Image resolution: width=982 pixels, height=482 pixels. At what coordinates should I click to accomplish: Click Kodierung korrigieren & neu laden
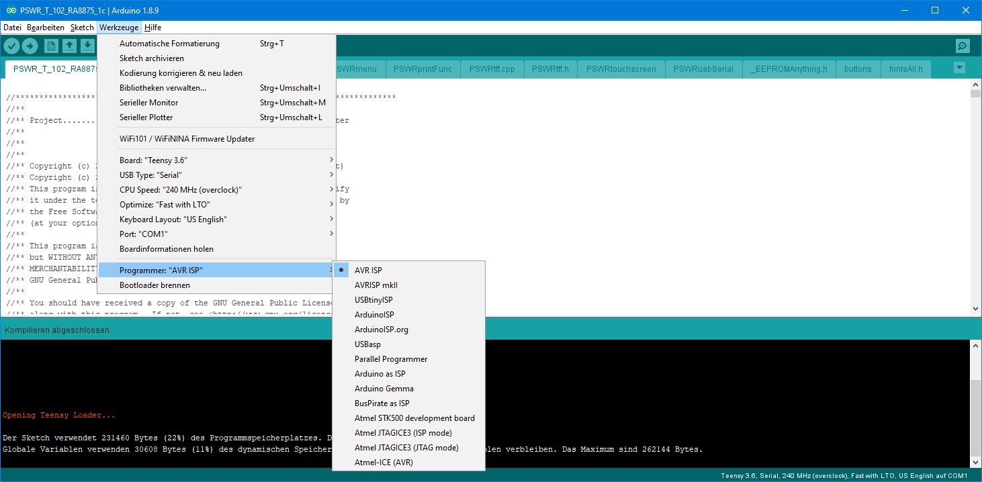tap(216, 73)
